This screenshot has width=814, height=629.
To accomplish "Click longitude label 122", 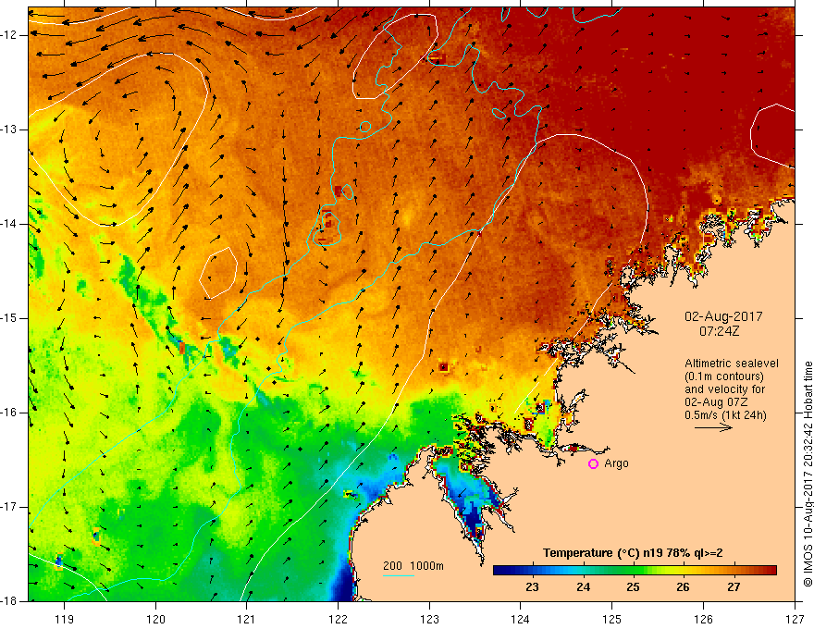I will pyautogui.click(x=338, y=619).
